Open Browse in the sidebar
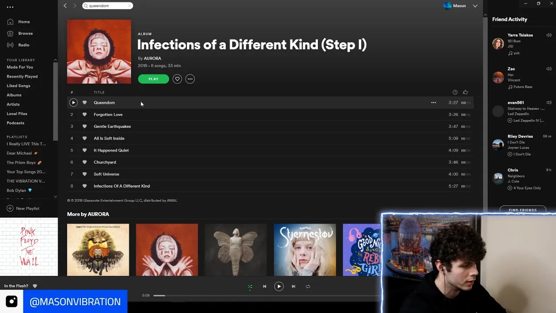The image size is (556, 313). 25,33
